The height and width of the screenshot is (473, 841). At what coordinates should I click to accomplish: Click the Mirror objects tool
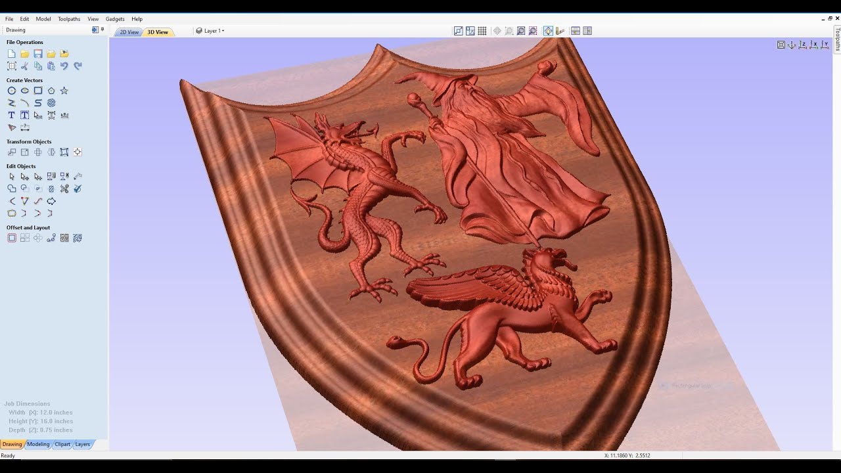click(51, 152)
